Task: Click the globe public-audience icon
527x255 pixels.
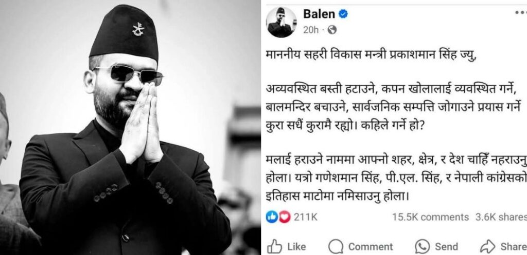Action: tap(332, 30)
